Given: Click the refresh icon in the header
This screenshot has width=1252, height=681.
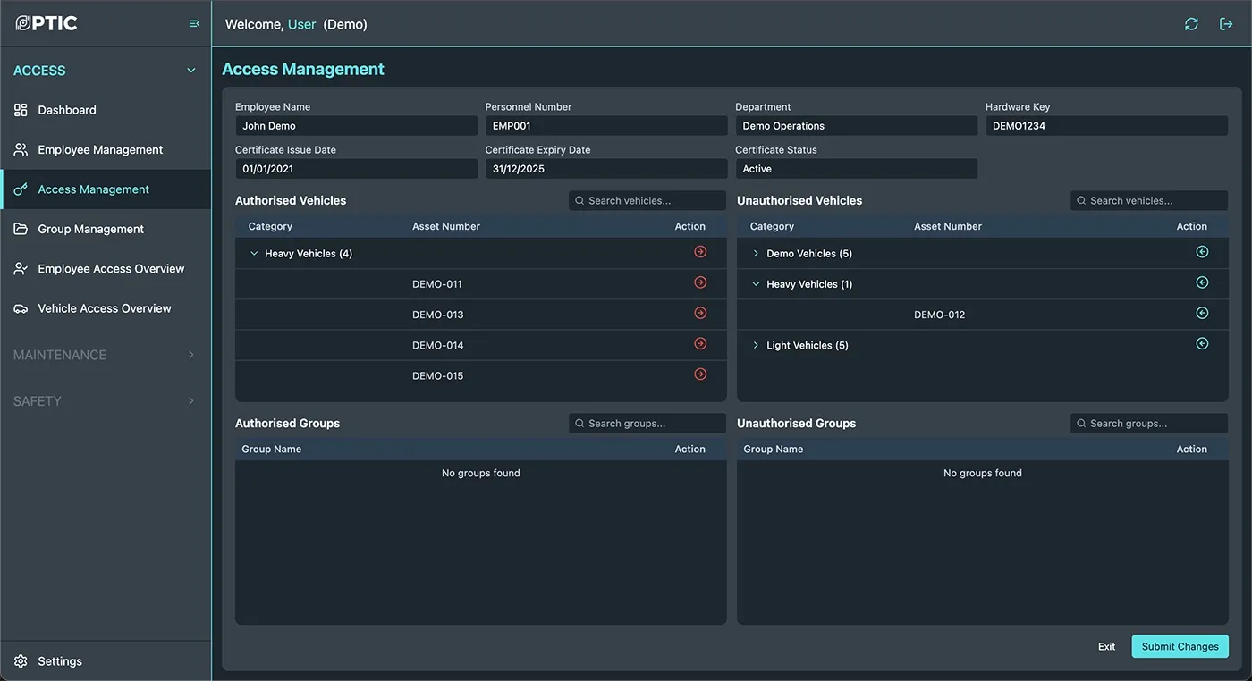Looking at the screenshot, I should click(1191, 24).
